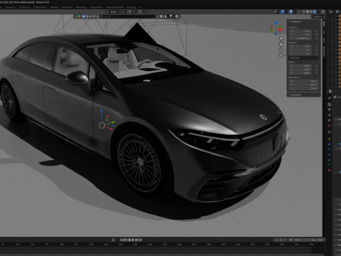Switch to Sculpting workspace tab

(x=11, y=7)
